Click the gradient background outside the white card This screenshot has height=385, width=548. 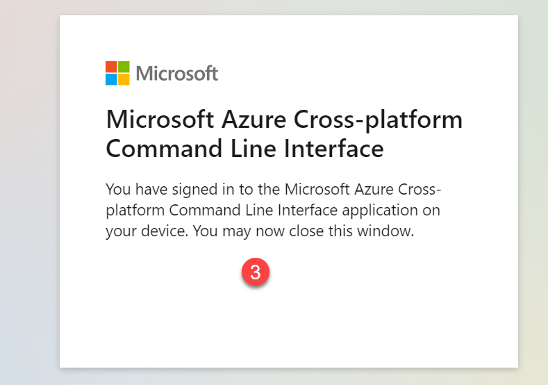pos(28,208)
